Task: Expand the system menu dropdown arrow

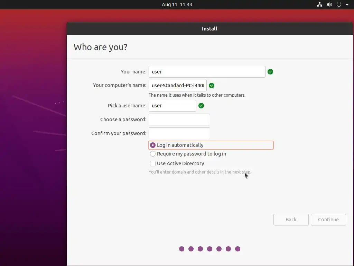Action: pos(347,5)
